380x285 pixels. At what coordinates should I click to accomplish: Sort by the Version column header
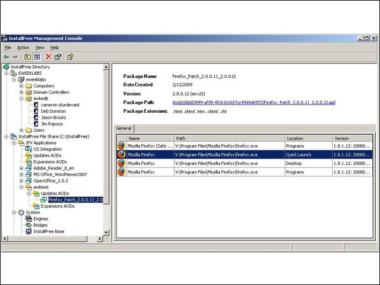[352, 138]
